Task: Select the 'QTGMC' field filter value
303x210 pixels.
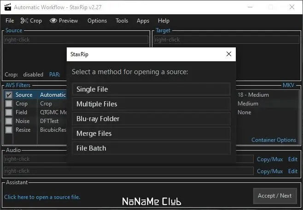Action: click(x=53, y=112)
